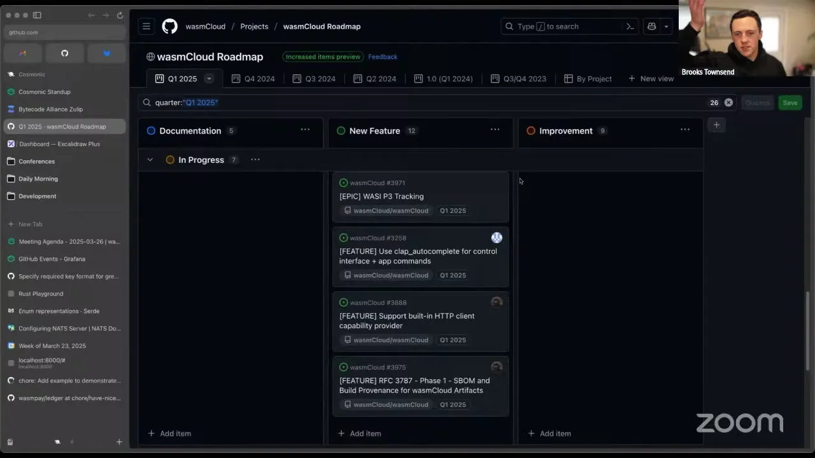
Task: Switch to the By Project view tab
Action: [x=588, y=79]
